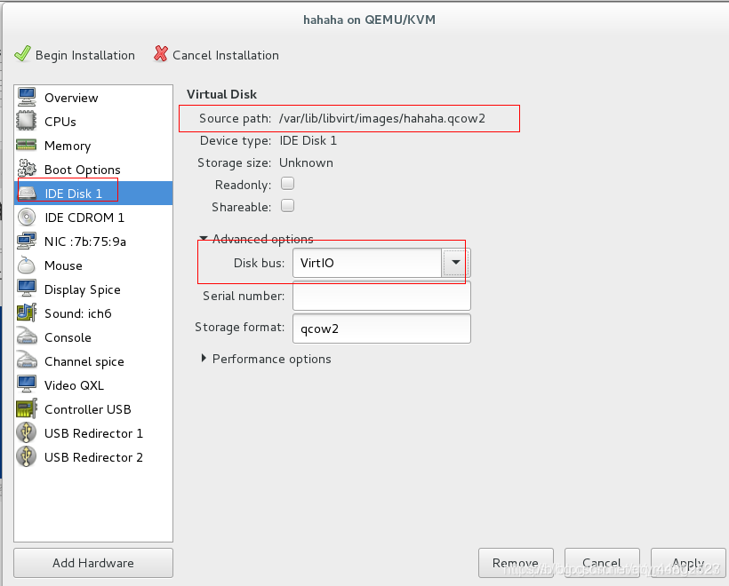Enable the Shareable checkbox

coord(287,206)
